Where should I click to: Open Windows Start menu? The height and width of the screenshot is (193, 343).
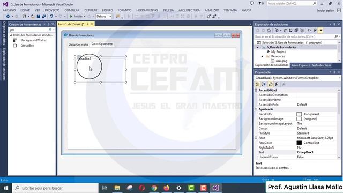pyautogui.click(x=6, y=188)
